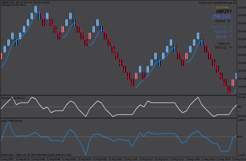246x161 pixels.
Task: Click the 158.820 price scale value
Action: [242, 71]
